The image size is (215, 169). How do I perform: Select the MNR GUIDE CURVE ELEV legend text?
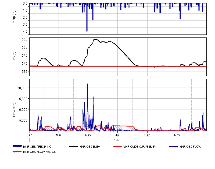139,147
